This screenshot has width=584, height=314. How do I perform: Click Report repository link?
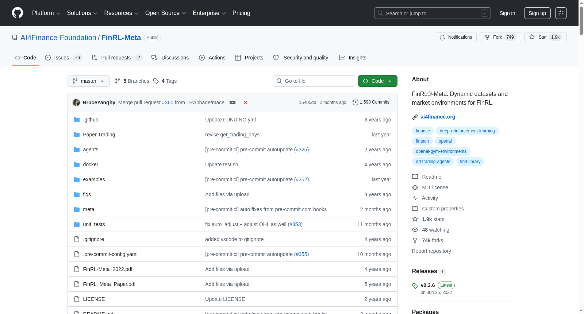431,251
